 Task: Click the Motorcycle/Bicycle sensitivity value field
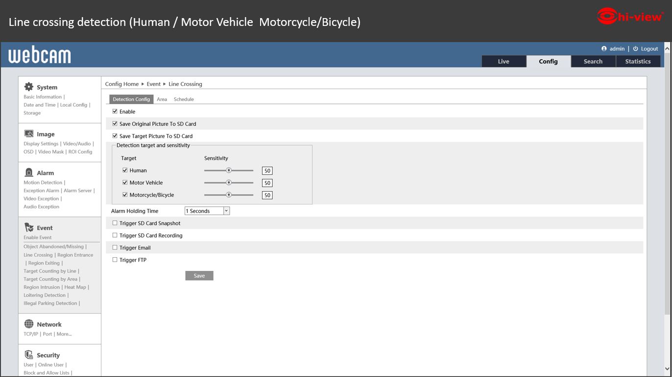pos(267,195)
